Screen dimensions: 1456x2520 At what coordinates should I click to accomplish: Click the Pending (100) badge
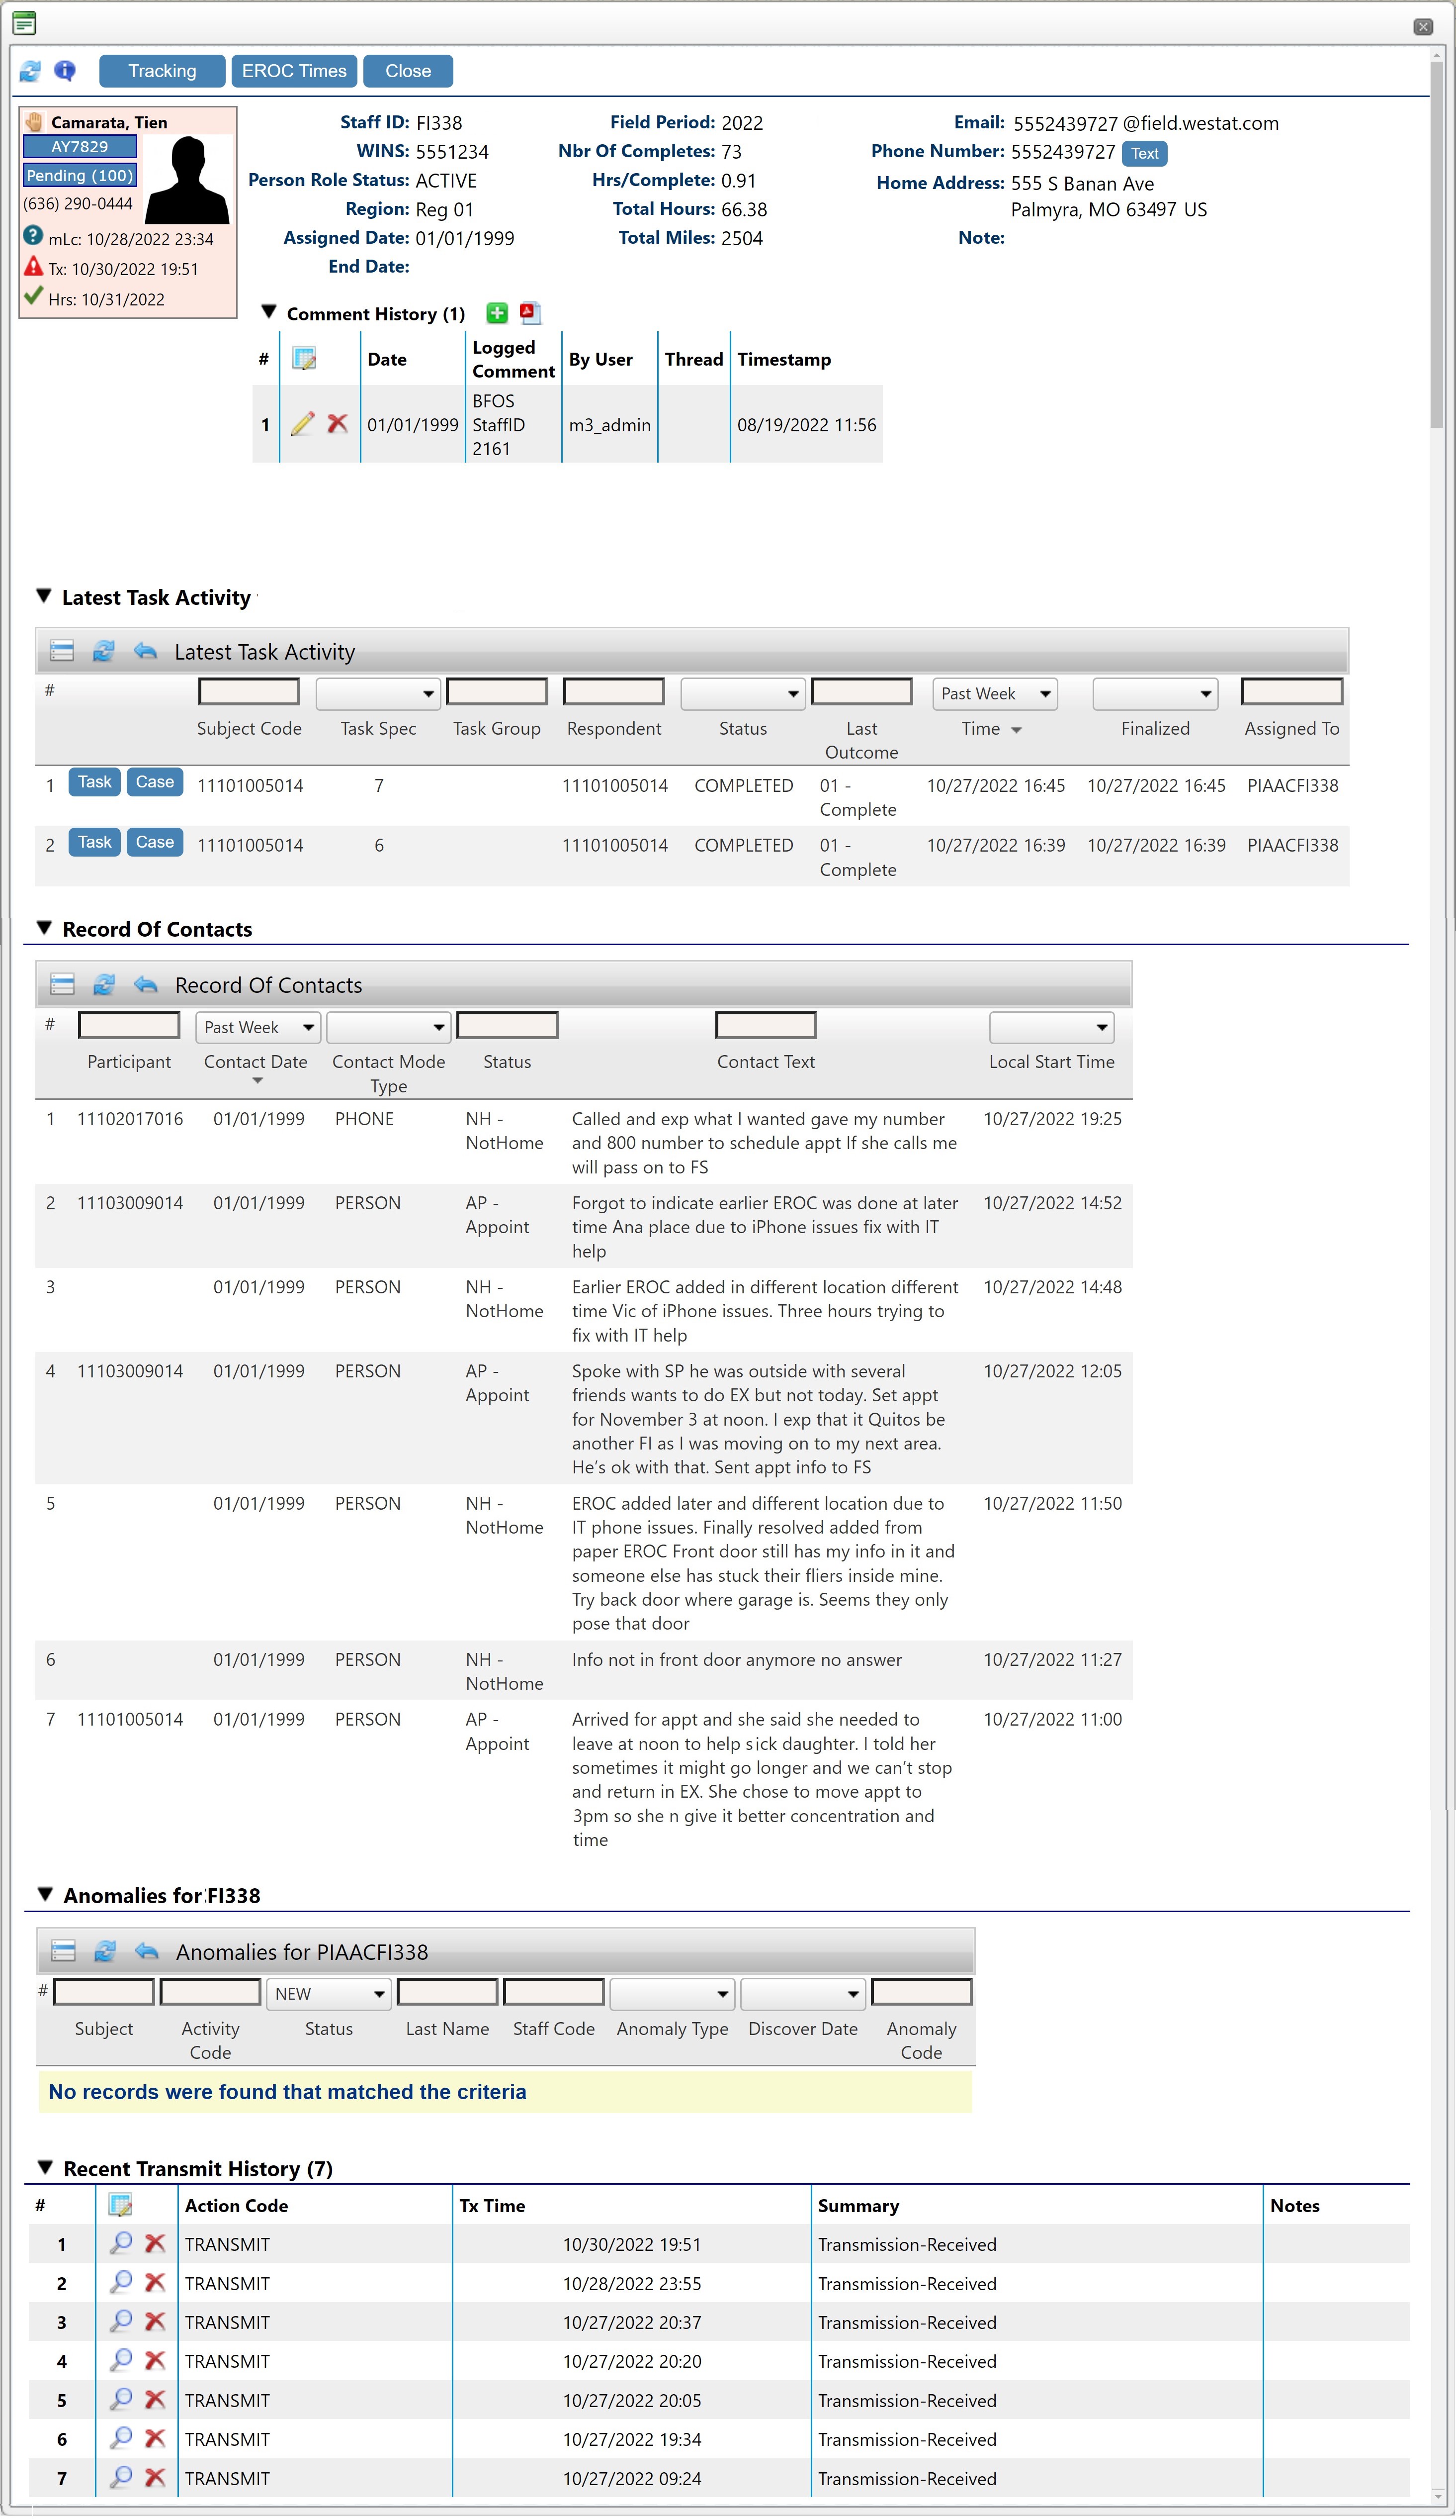coord(80,175)
